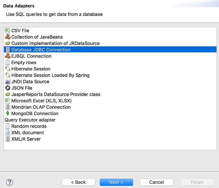
Task: Click the JSON File icon
Action: [8, 88]
